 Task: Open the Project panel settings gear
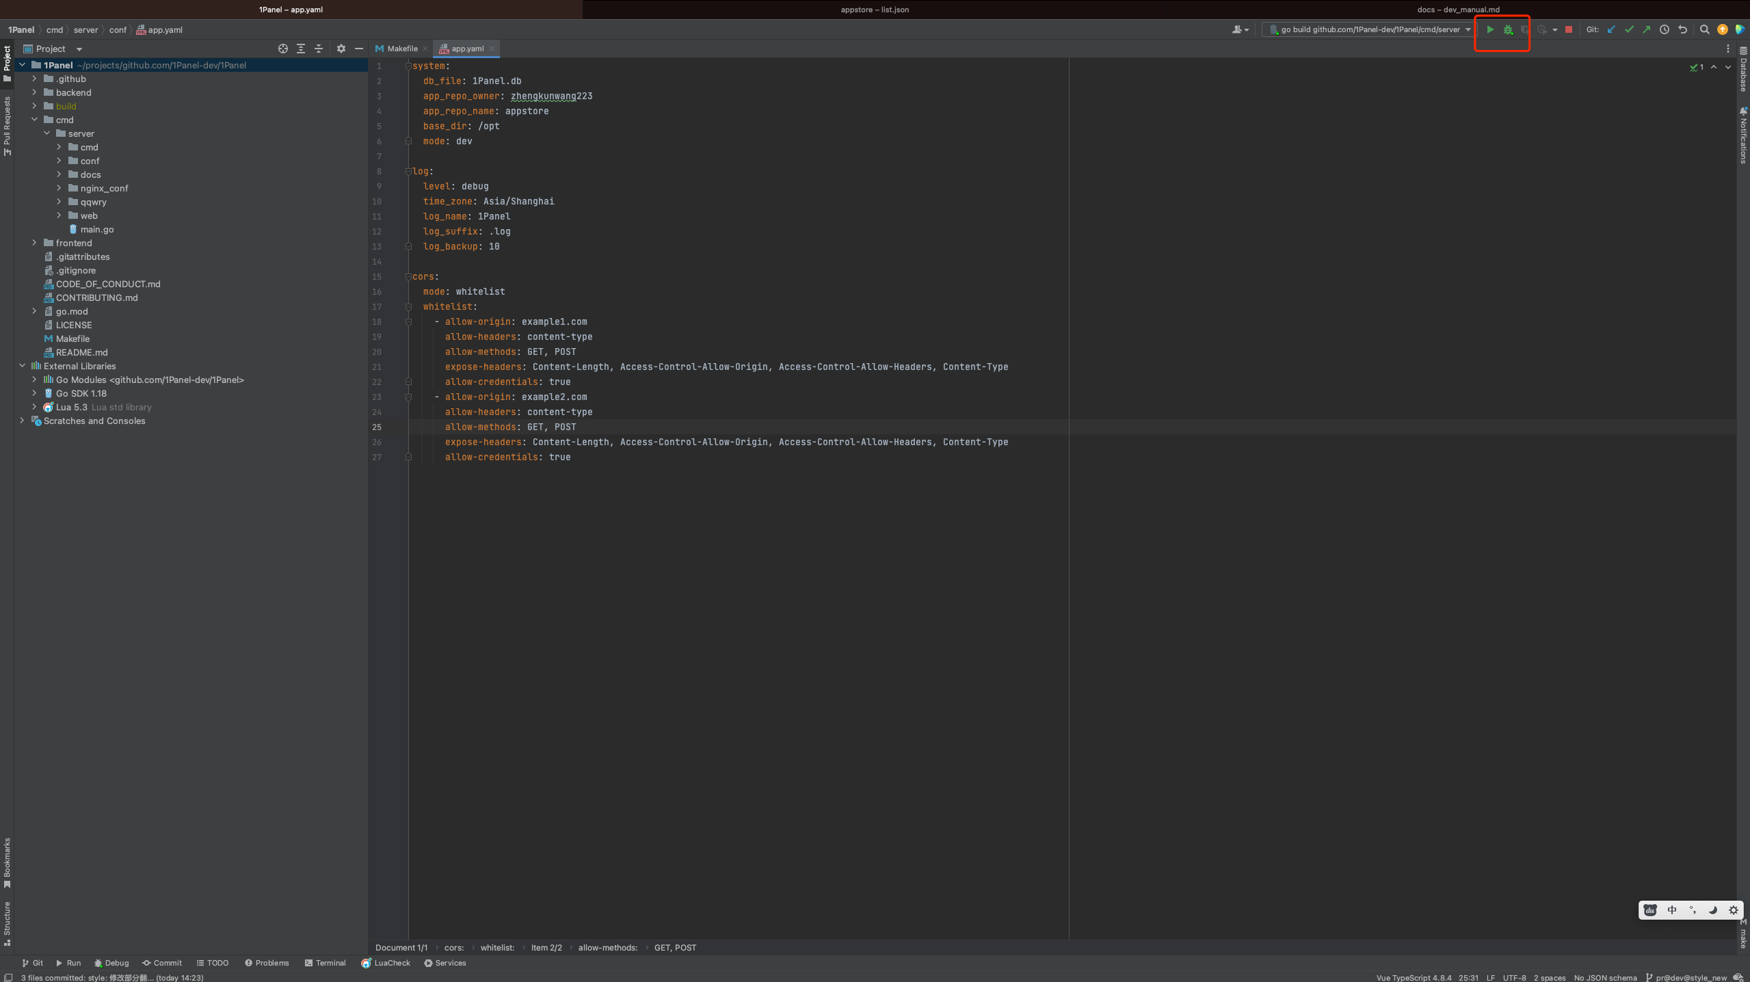[341, 49]
